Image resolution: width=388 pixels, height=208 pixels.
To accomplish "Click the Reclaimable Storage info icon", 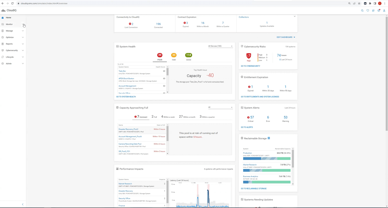I will tap(269, 138).
